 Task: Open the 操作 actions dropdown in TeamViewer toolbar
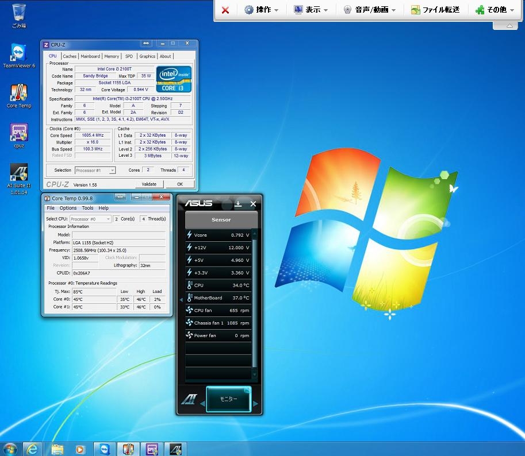click(262, 10)
